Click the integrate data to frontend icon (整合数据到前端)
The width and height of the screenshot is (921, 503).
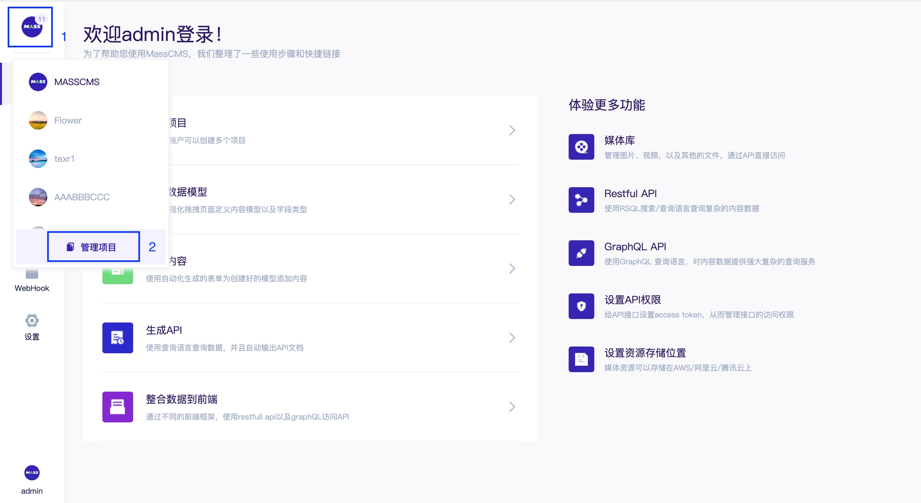118,407
